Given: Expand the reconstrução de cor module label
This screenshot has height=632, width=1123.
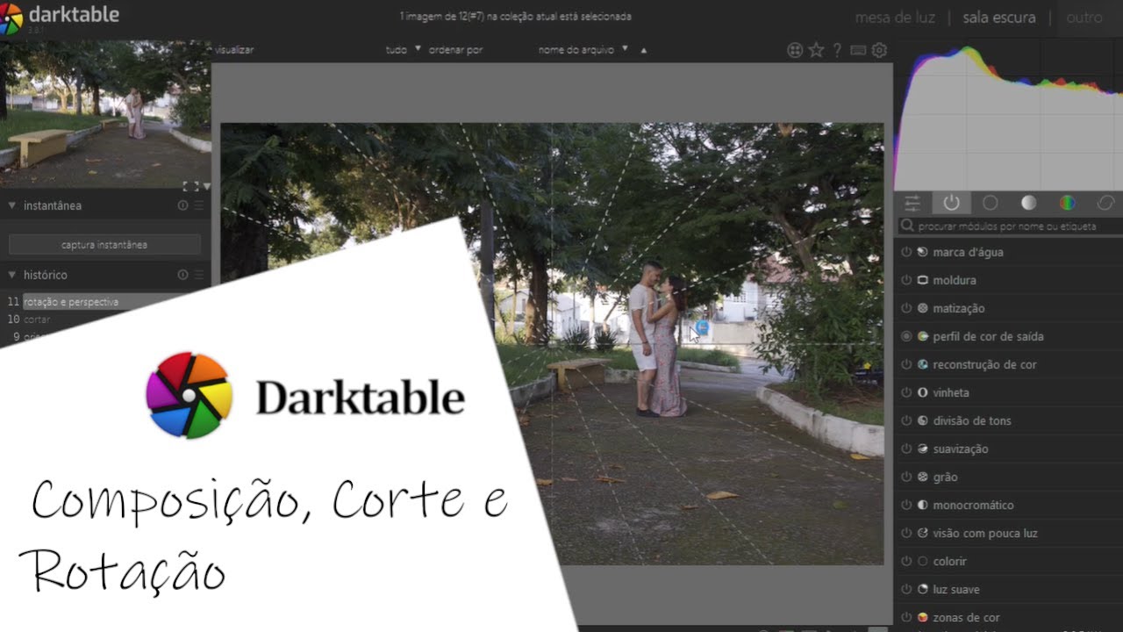Looking at the screenshot, I should (x=984, y=364).
